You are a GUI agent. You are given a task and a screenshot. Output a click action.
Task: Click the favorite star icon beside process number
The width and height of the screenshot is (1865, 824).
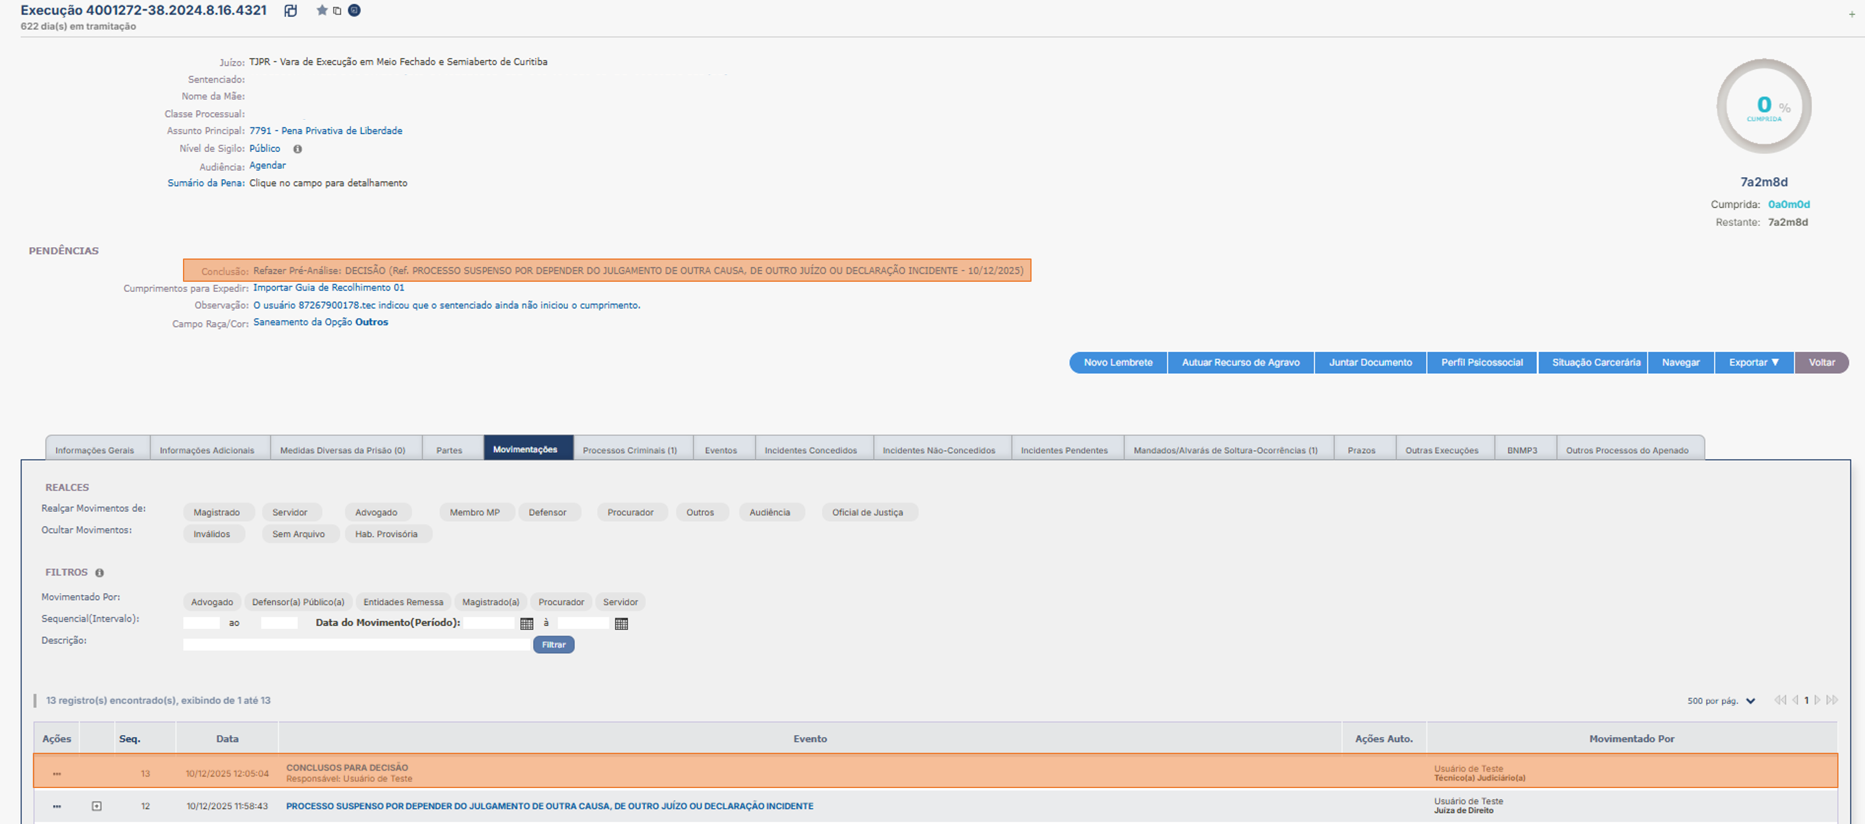pyautogui.click(x=321, y=10)
